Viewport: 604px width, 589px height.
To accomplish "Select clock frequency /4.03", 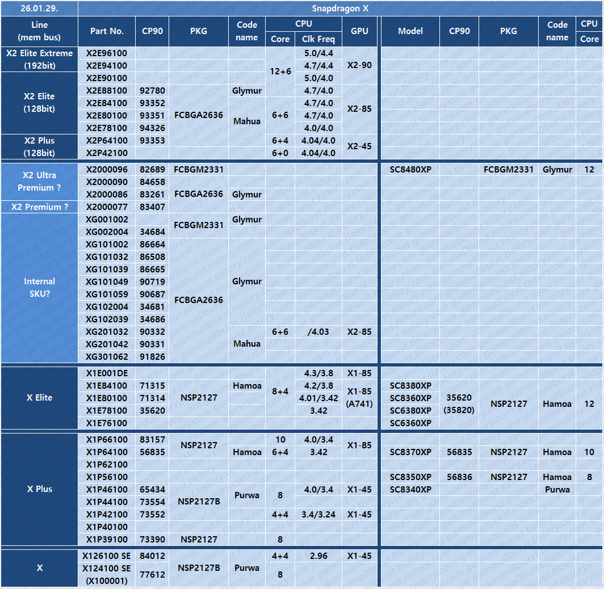I will point(318,332).
